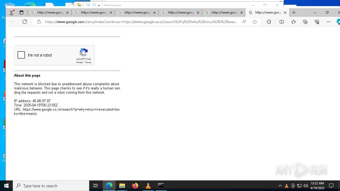Click the Windows Start button
The height and width of the screenshot is (191, 340).
coord(6,186)
